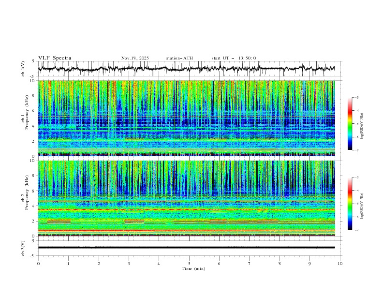The image size is (383, 296).
Task: Select the ch.2 colorbar "log(PSD)(V²/Hz)" label
Action: [x=362, y=206]
